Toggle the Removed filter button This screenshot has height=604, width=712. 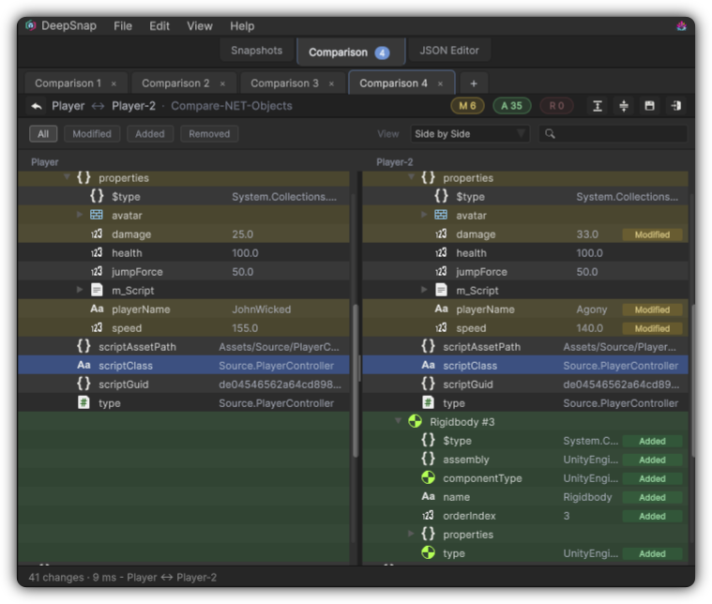point(209,134)
